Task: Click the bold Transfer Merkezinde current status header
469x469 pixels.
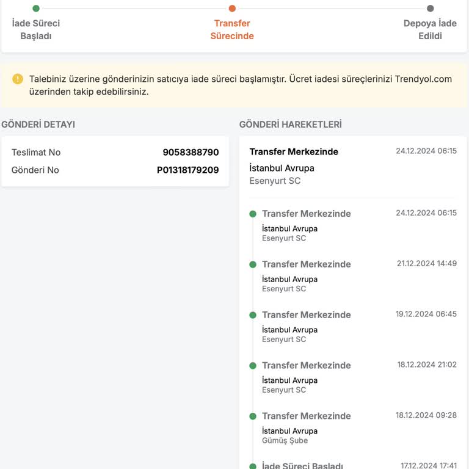Action: coord(294,151)
